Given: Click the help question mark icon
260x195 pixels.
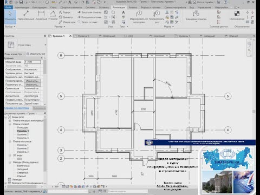Looking at the screenshot, I should pos(225,2).
